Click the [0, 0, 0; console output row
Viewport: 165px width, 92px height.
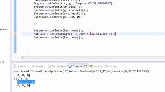21,78
